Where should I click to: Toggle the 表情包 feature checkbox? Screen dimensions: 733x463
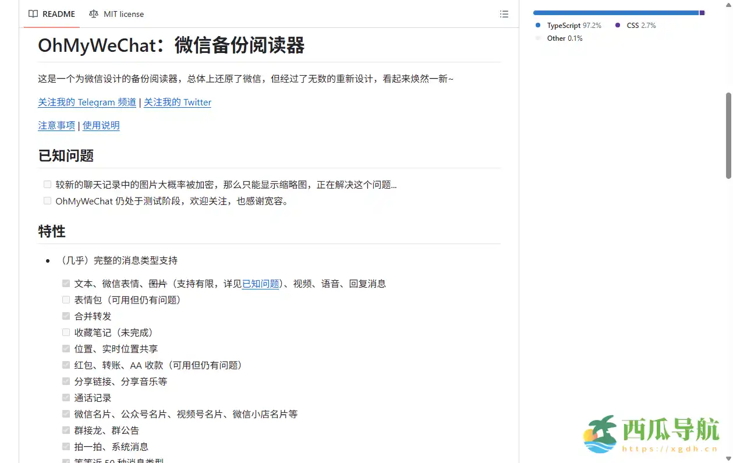point(66,299)
